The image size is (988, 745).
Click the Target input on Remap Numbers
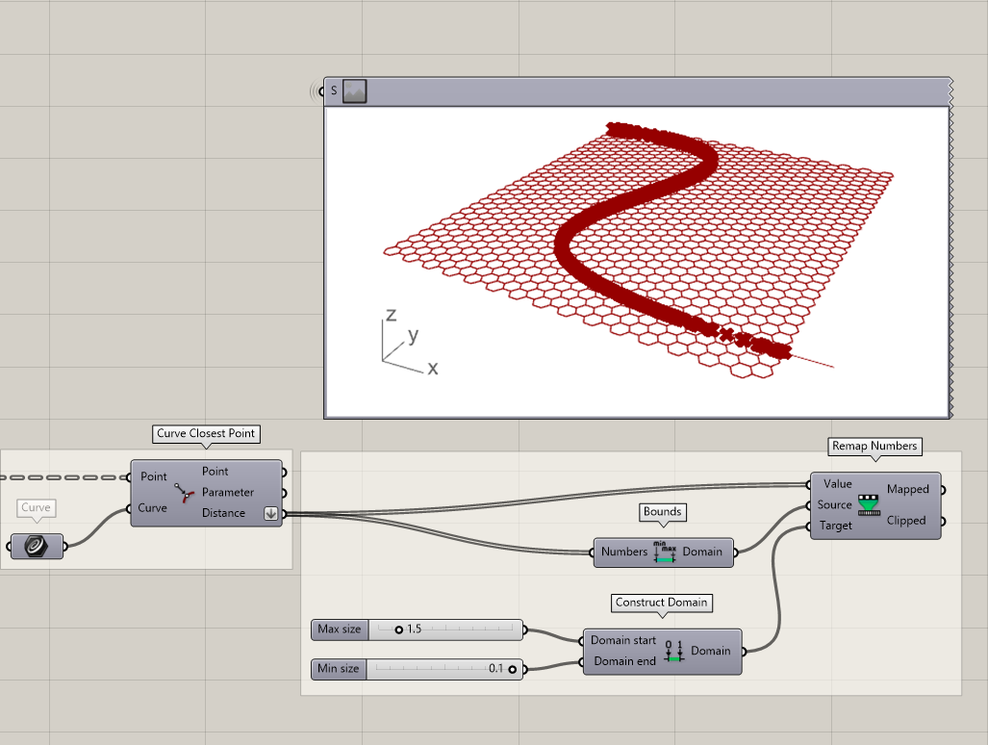(835, 526)
